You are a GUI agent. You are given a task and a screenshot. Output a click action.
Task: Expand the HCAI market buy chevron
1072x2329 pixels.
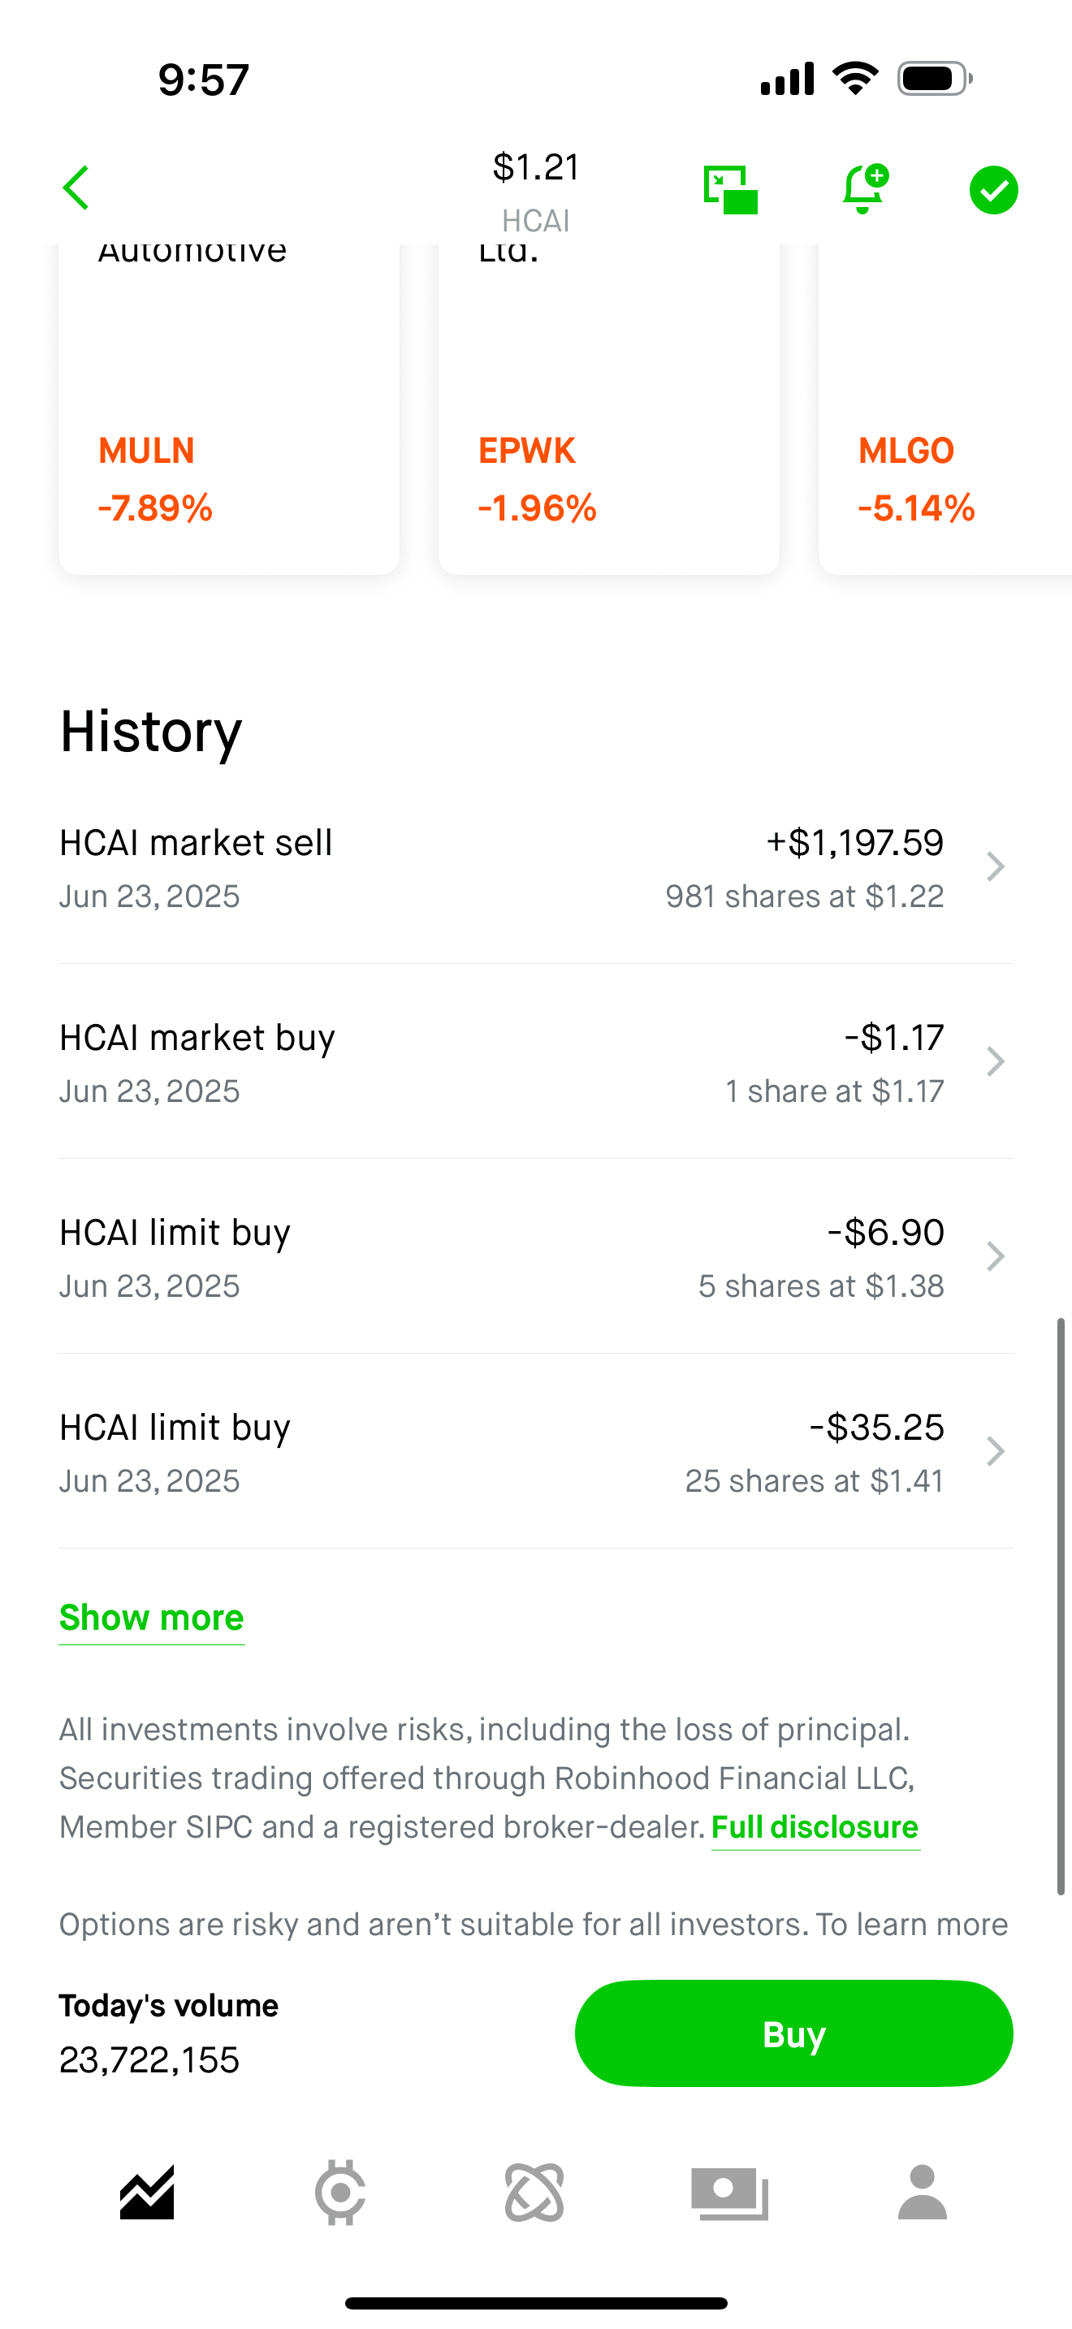[x=995, y=1061]
